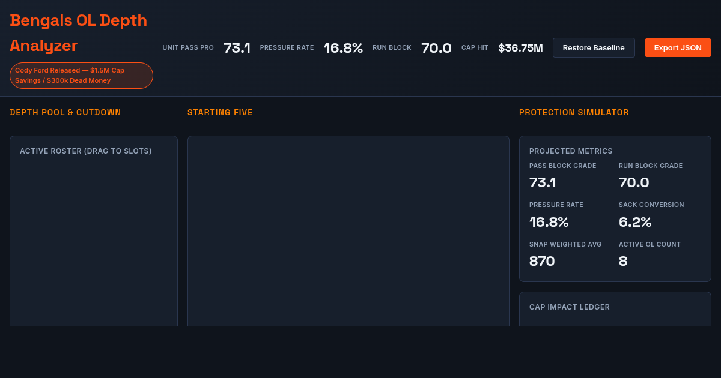Image resolution: width=721 pixels, height=378 pixels.
Task: Click the header value 70.0 beside Run Block
Action: (436, 48)
